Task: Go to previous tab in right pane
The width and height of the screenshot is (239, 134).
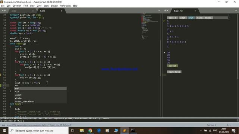Action: coord(165,10)
